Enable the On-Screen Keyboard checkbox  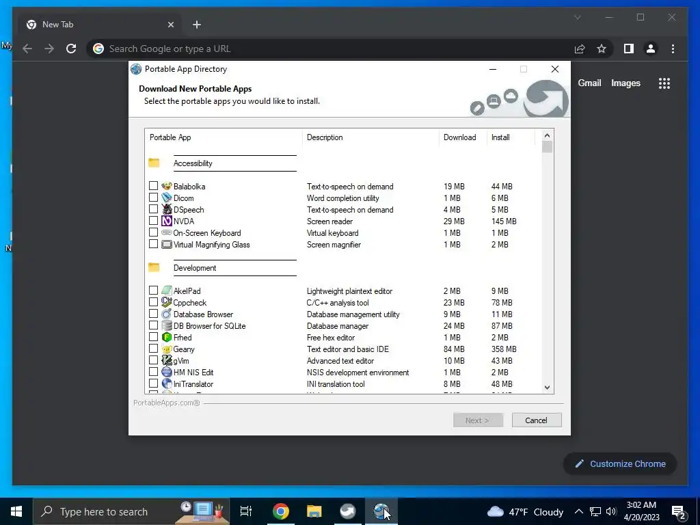pos(153,232)
